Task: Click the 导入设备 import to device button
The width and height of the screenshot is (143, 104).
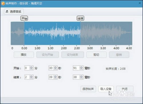Action: pos(106,89)
